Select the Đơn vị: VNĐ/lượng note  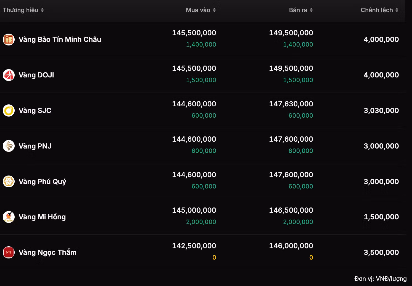coord(381,279)
